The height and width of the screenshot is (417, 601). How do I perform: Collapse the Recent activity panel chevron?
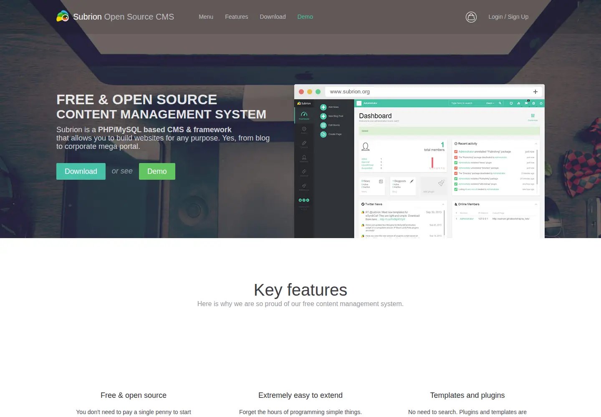pyautogui.click(x=536, y=143)
